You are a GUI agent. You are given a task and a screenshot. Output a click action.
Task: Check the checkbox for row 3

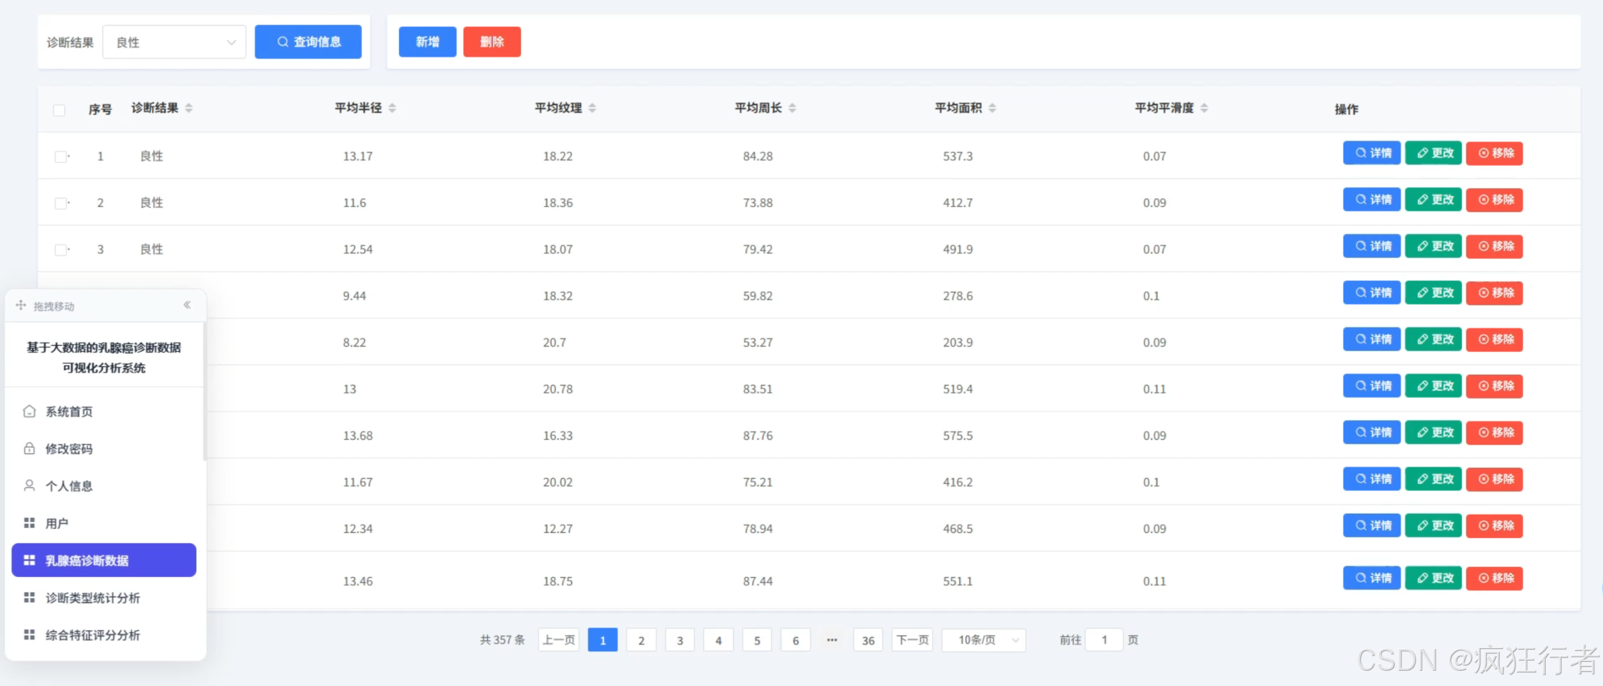[61, 250]
